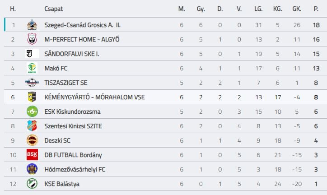Open the TISZASZIGET SE team page

pyautogui.click(x=67, y=83)
